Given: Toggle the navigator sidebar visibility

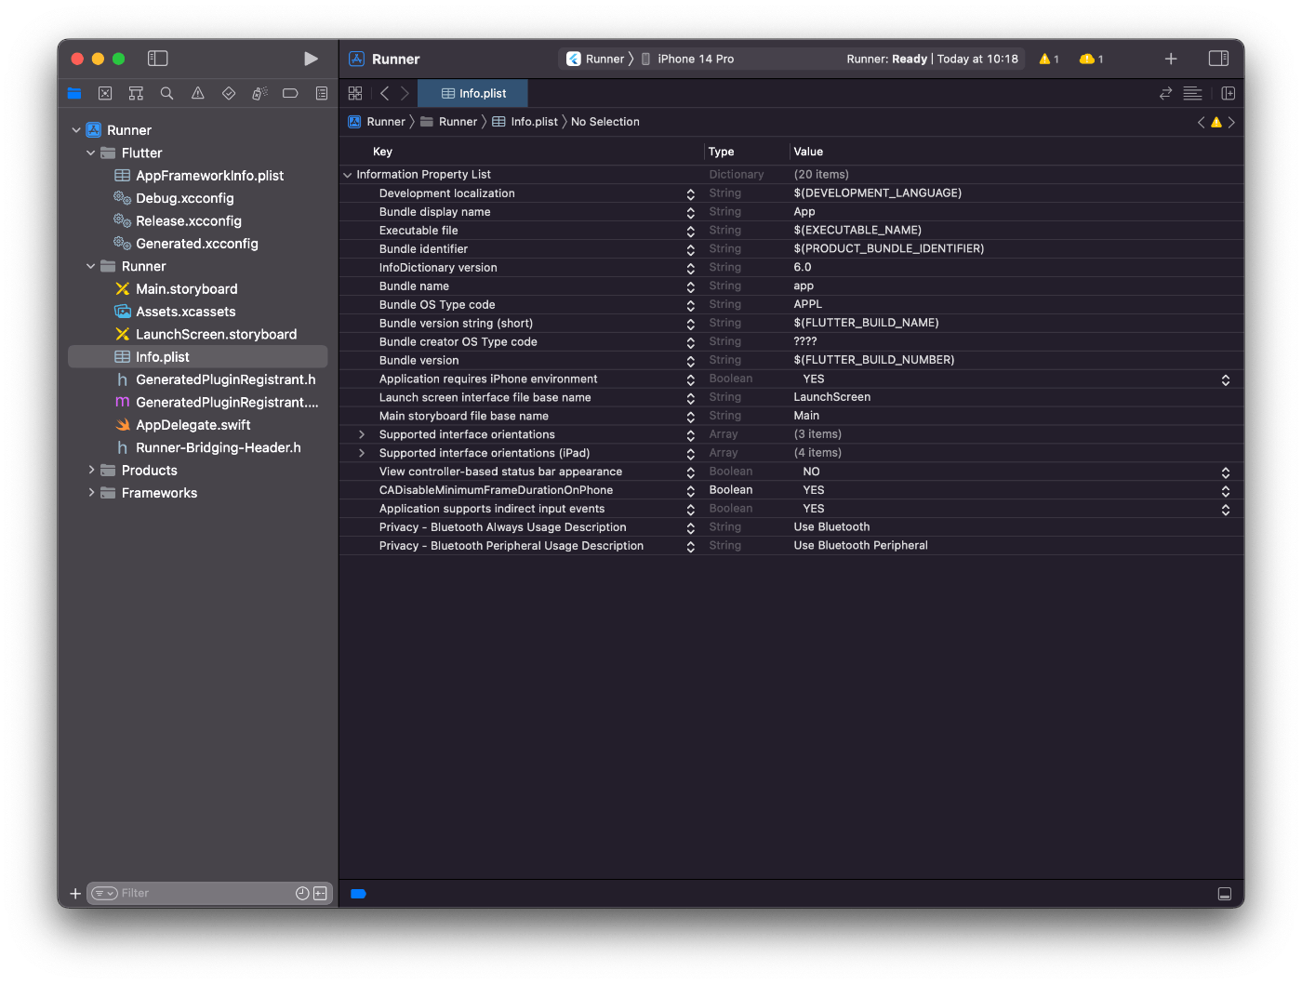Looking at the screenshot, I should [158, 59].
